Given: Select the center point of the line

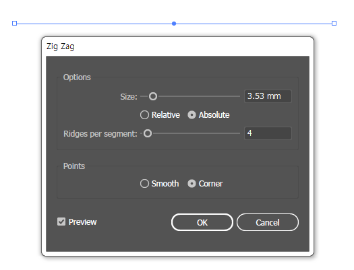Looking at the screenshot, I should pos(174,24).
